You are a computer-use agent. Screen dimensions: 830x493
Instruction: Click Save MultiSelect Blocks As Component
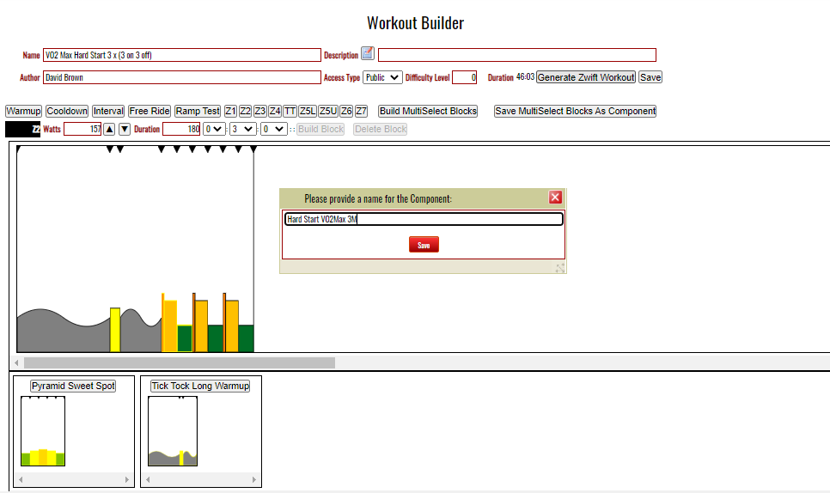coord(575,111)
